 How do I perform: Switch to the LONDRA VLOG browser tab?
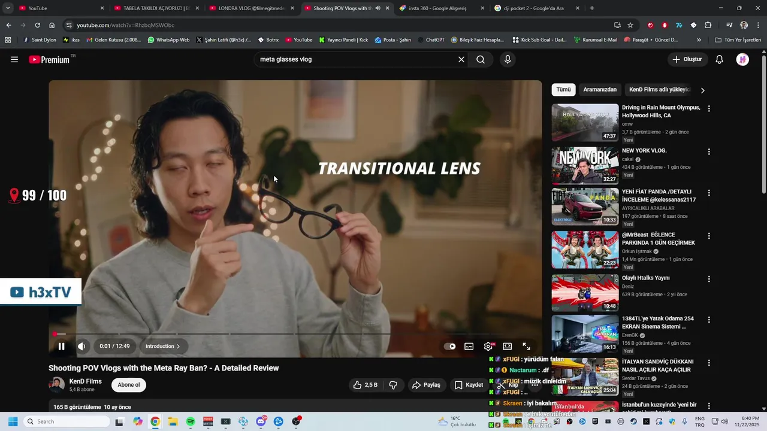pyautogui.click(x=252, y=8)
